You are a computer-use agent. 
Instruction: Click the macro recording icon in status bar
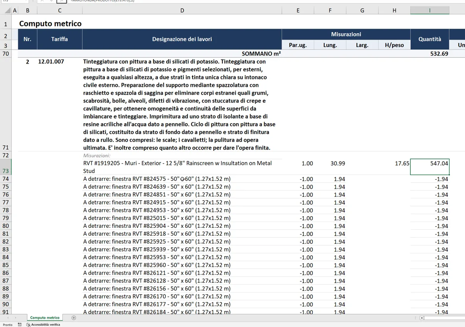[x=19, y=325]
